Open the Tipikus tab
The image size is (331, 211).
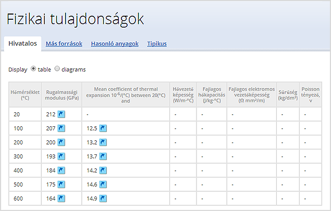(x=157, y=44)
